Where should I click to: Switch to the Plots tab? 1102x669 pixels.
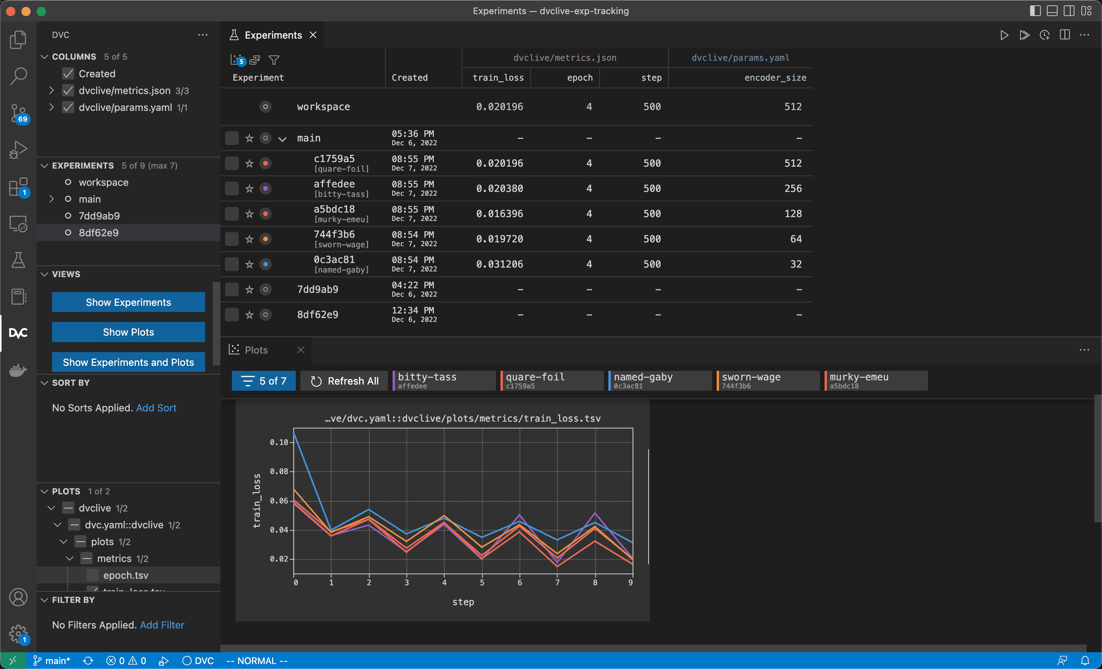pyautogui.click(x=256, y=350)
